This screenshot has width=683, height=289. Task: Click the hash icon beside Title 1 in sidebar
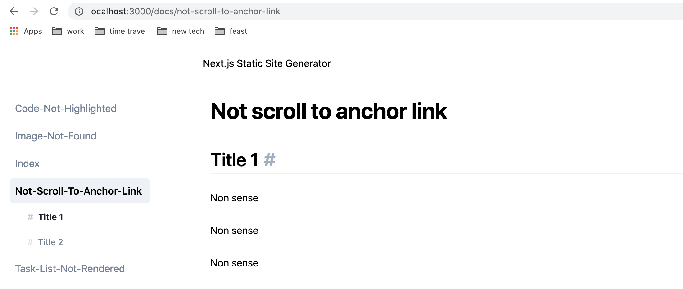[30, 216]
